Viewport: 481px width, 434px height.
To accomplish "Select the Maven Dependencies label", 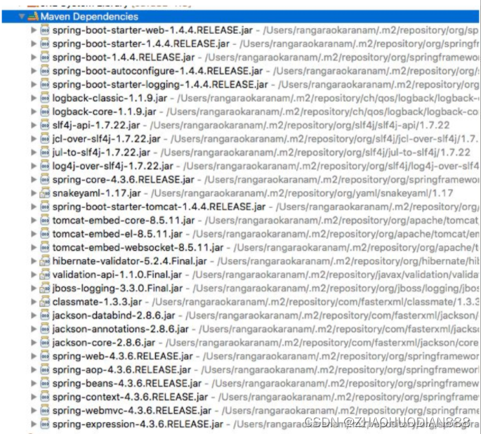I will tap(89, 17).
